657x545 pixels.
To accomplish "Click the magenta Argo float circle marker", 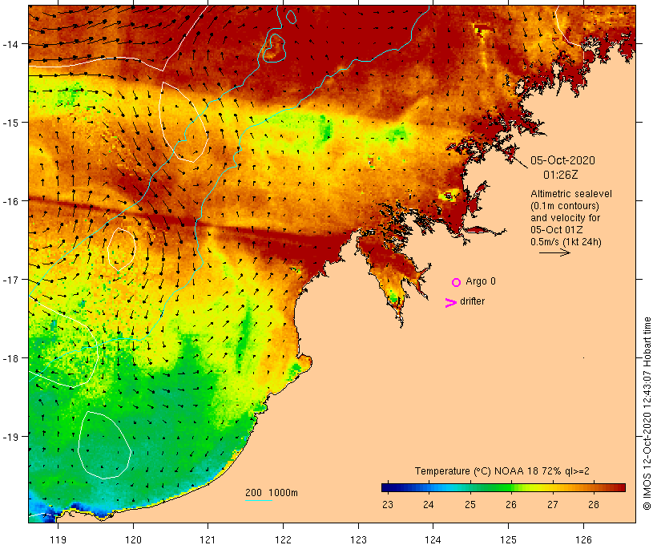I will point(457,282).
